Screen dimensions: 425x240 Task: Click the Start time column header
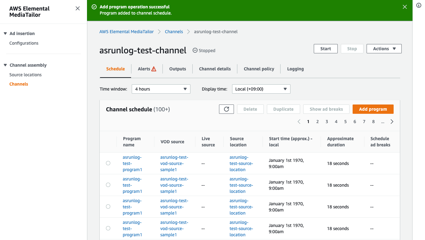pos(291,142)
